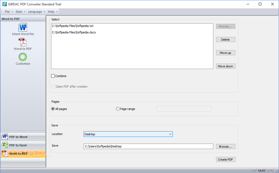Screen dimensions: 279x173
Task: Click the Create PDF button
Action: click(x=226, y=160)
